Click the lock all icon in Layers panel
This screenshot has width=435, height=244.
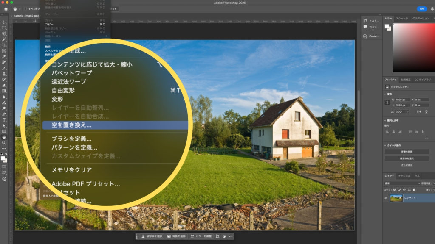click(x=414, y=189)
